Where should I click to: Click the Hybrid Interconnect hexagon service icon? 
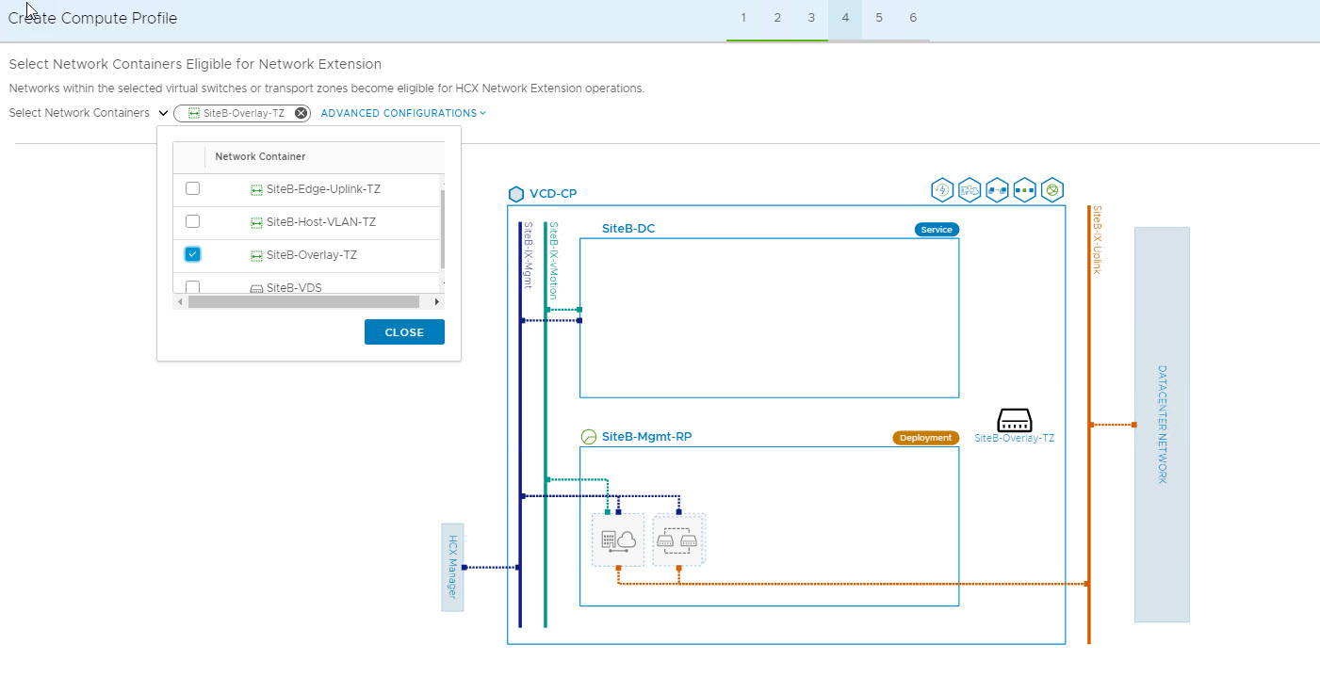[x=970, y=190]
